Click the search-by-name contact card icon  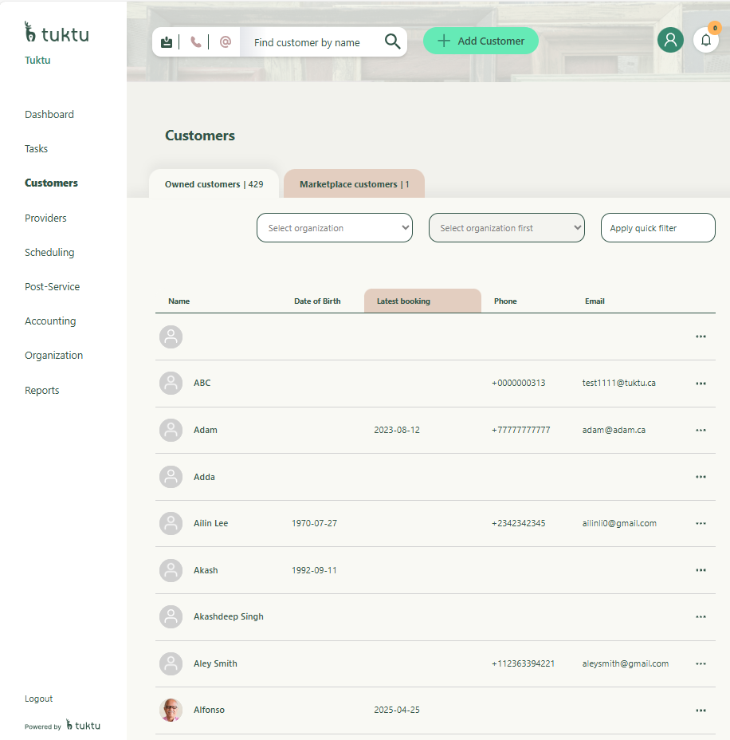coord(166,42)
